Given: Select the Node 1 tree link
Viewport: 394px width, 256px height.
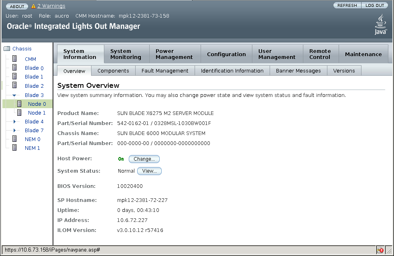Looking at the screenshot, I should (37, 113).
